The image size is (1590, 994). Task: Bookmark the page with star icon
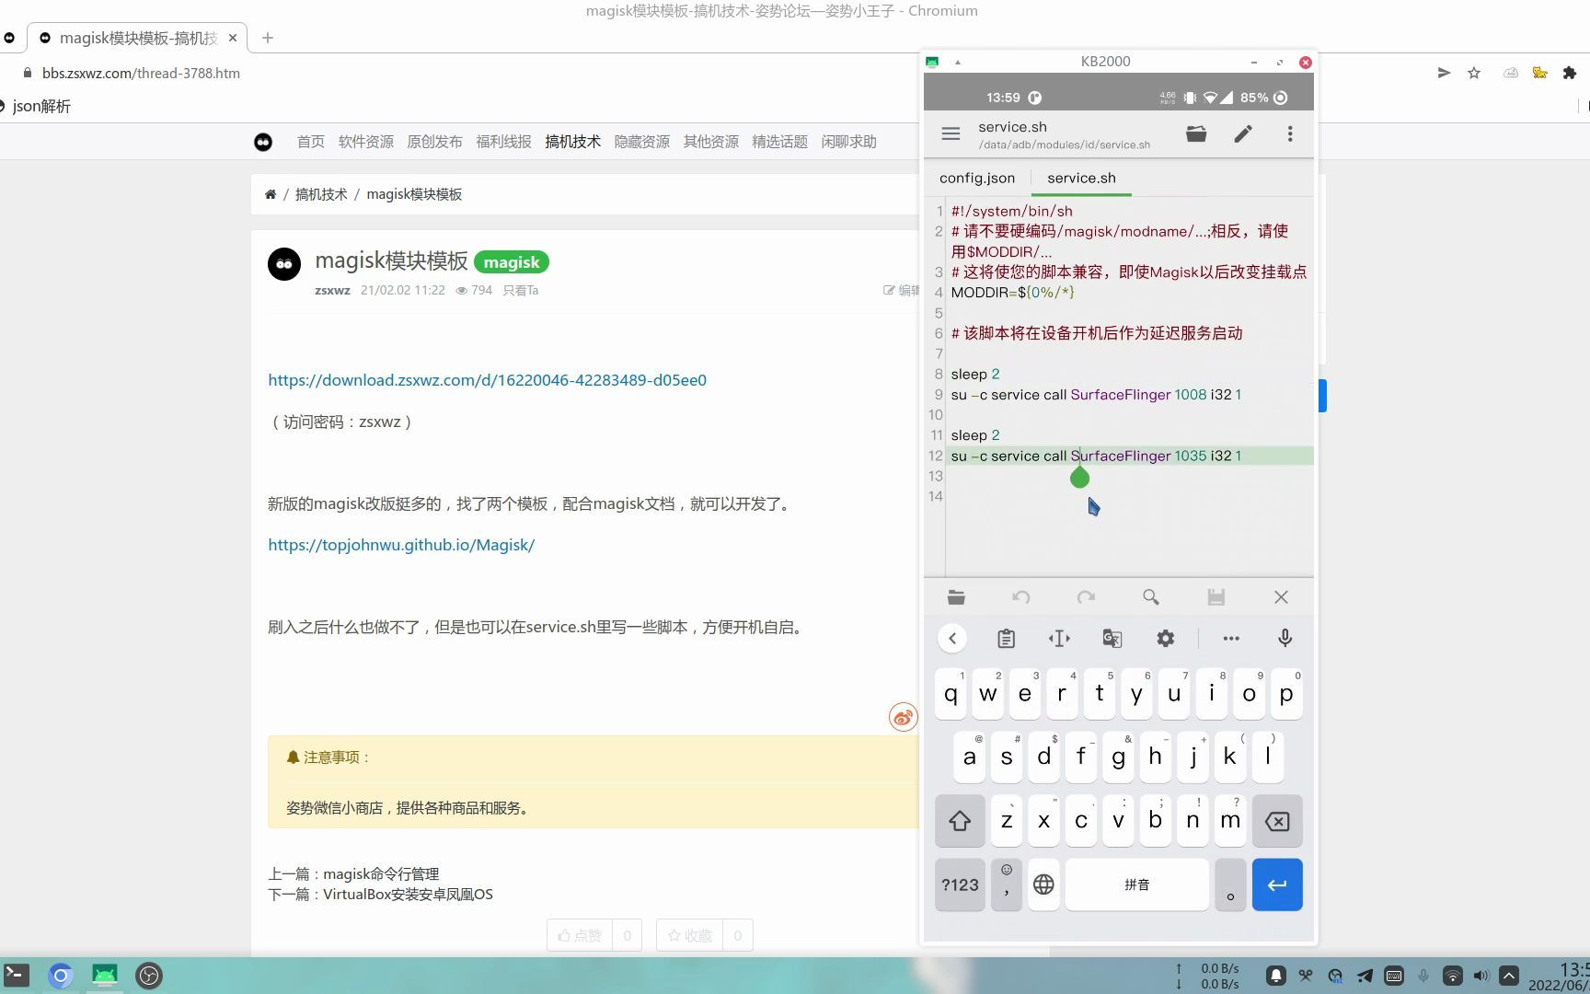1474,73
